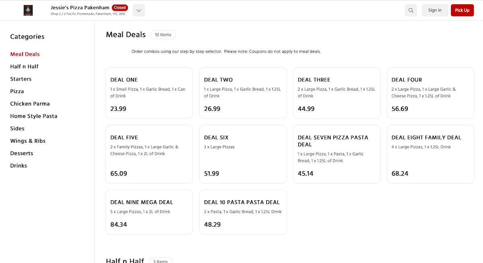This screenshot has height=263, width=483.
Task: Click the store address text
Action: coord(88,14)
